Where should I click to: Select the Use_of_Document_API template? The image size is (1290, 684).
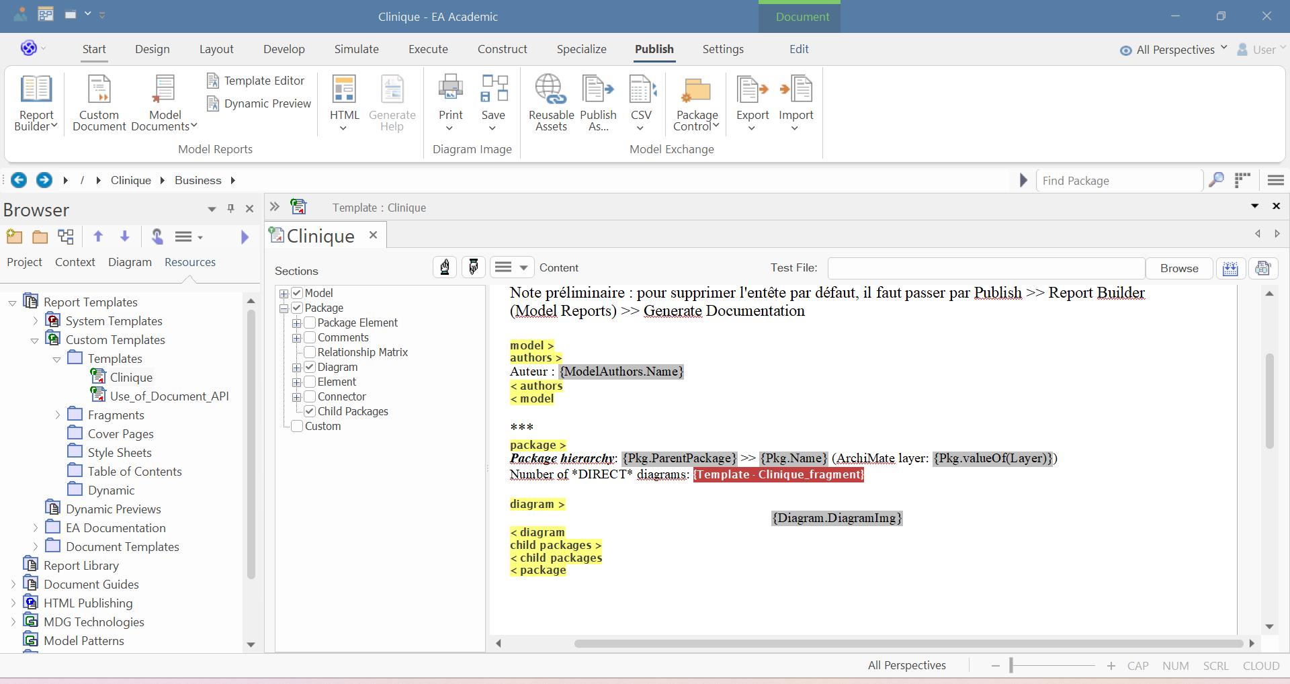click(x=169, y=396)
